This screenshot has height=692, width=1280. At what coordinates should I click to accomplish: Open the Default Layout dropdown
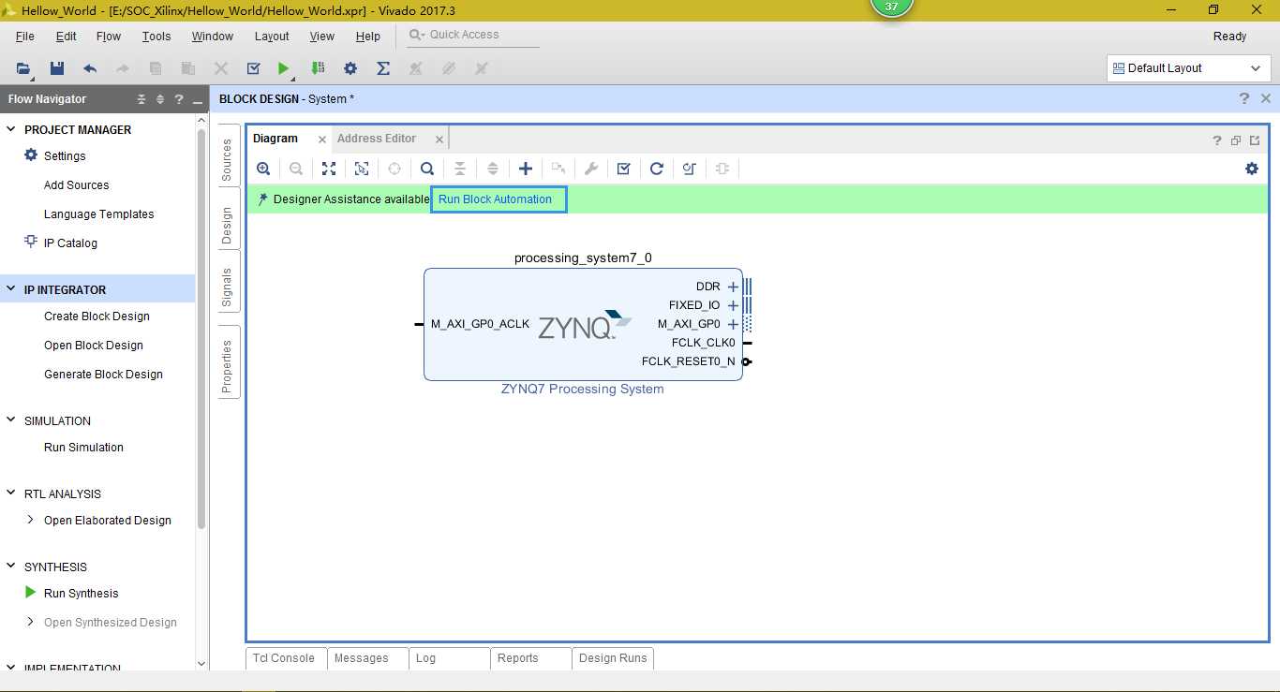pyautogui.click(x=1188, y=68)
